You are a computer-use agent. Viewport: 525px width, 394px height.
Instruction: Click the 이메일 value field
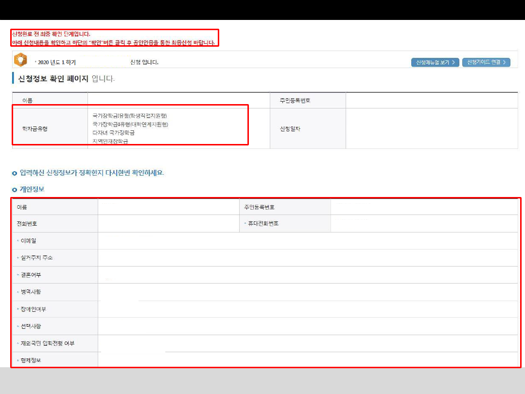click(307, 241)
